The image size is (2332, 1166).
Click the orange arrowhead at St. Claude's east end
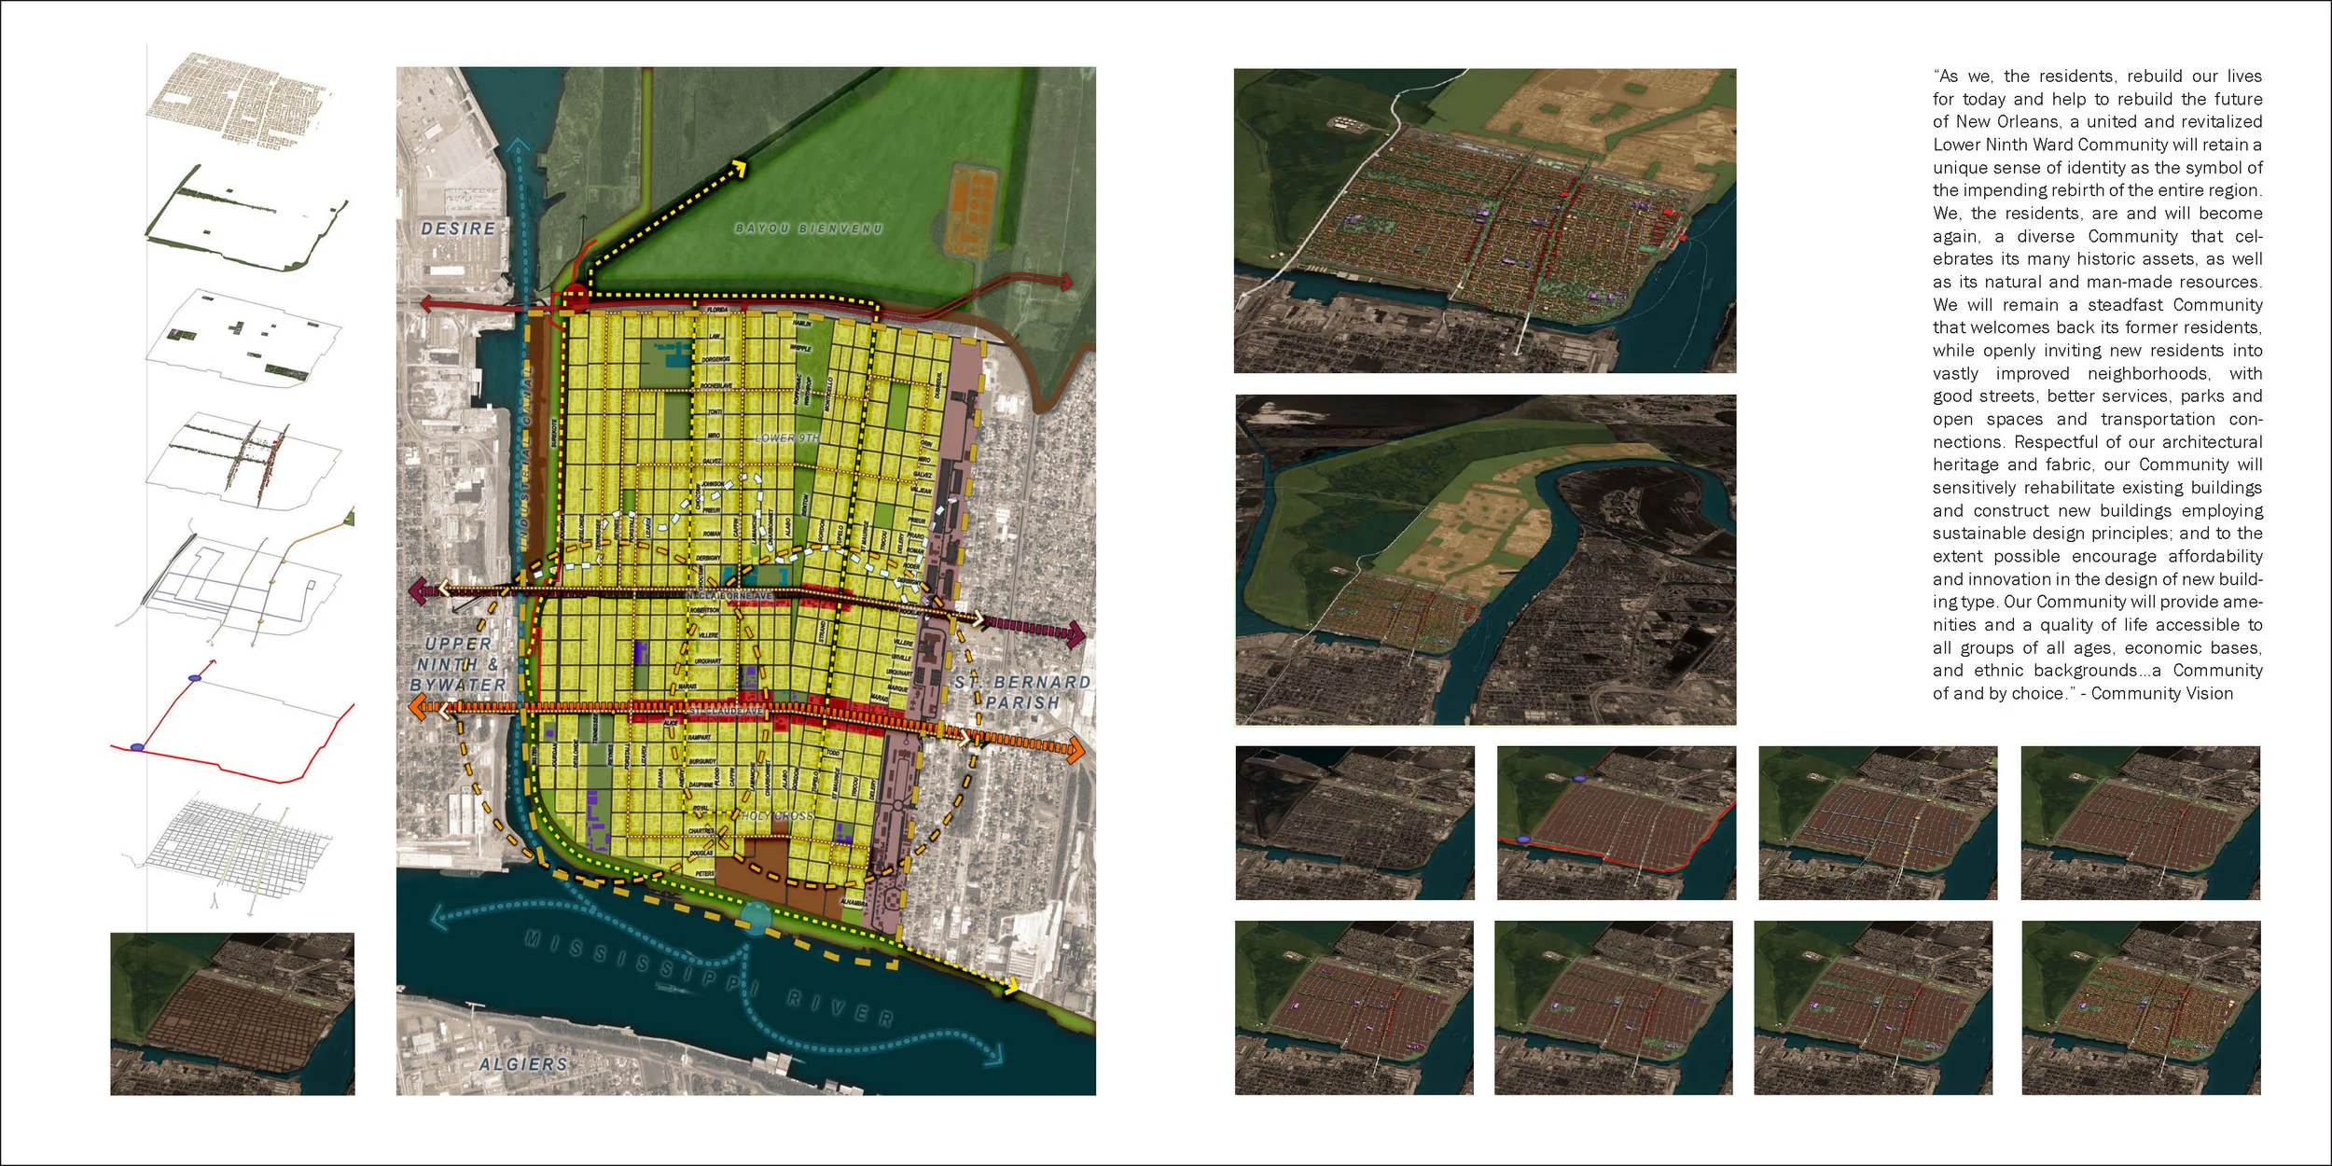(x=1076, y=749)
